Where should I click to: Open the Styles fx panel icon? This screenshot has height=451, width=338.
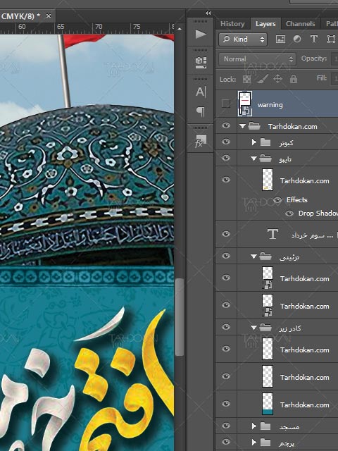pos(201,141)
